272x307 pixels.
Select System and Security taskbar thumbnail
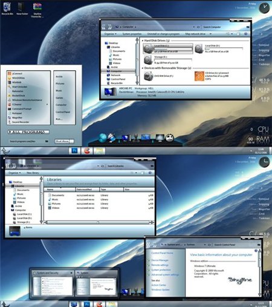53,283
